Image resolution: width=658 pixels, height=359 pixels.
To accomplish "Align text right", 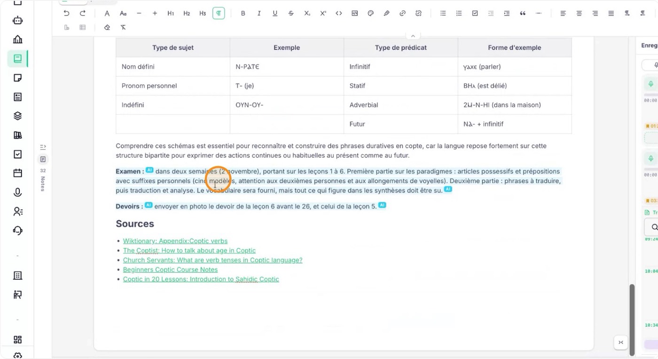I will (595, 13).
